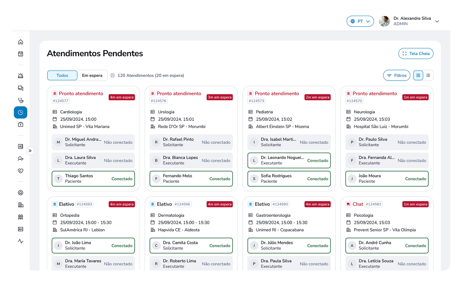Click the Thiago Santos patient row

[93, 179]
